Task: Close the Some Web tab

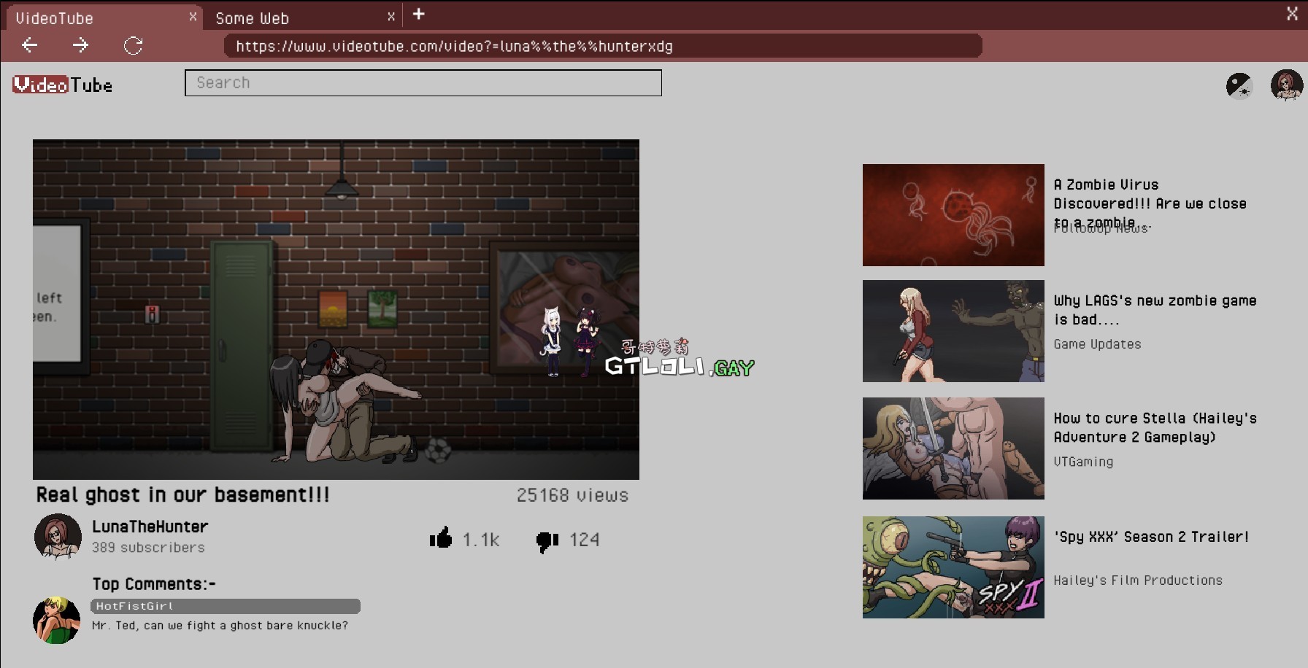Action: pos(391,16)
